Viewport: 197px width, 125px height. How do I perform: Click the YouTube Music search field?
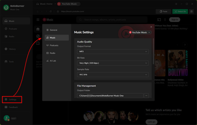(x=112, y=20)
